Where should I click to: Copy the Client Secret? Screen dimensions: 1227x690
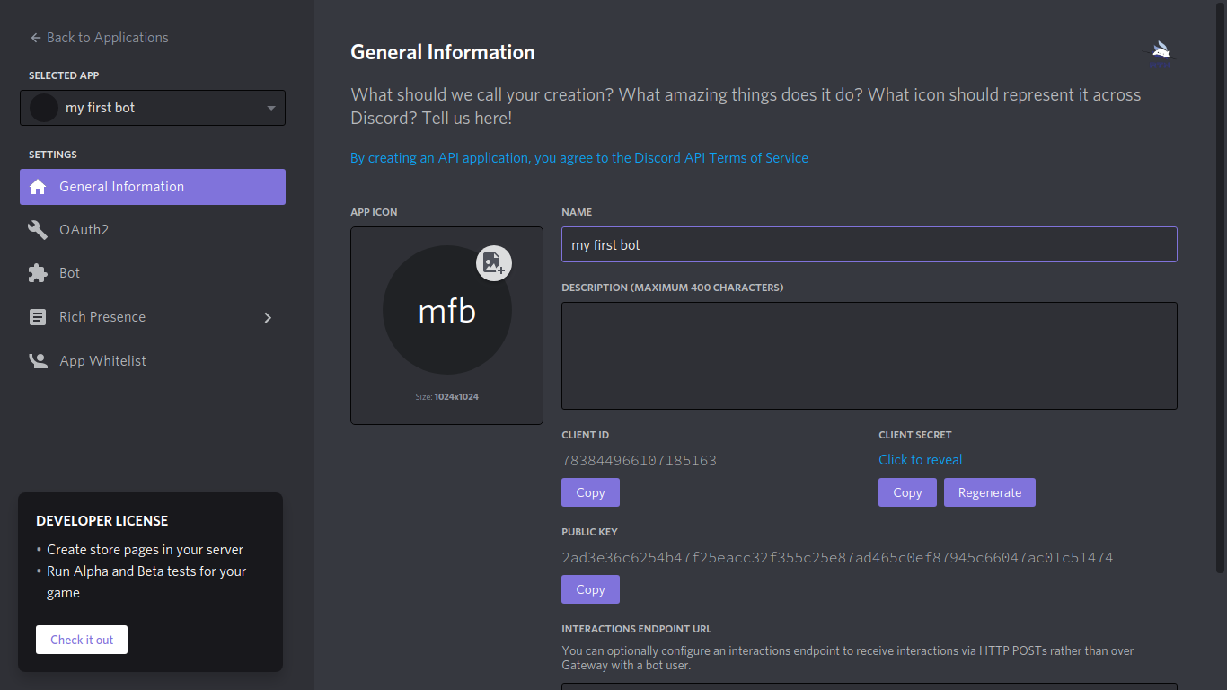(907, 492)
